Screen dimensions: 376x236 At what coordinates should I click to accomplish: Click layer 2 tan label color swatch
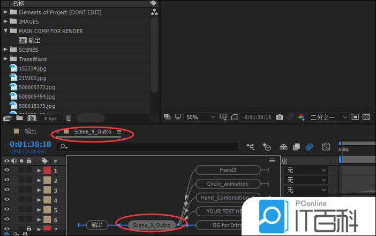47,180
